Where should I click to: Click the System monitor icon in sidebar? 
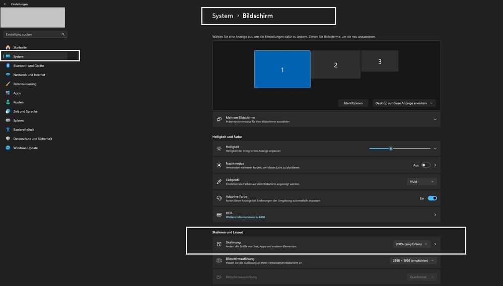point(8,56)
